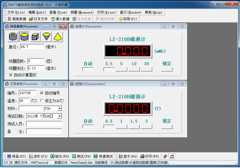This screenshot has width=240, height=168.
Task: Expand the Y30 material dropdown
Action: click(x=59, y=109)
